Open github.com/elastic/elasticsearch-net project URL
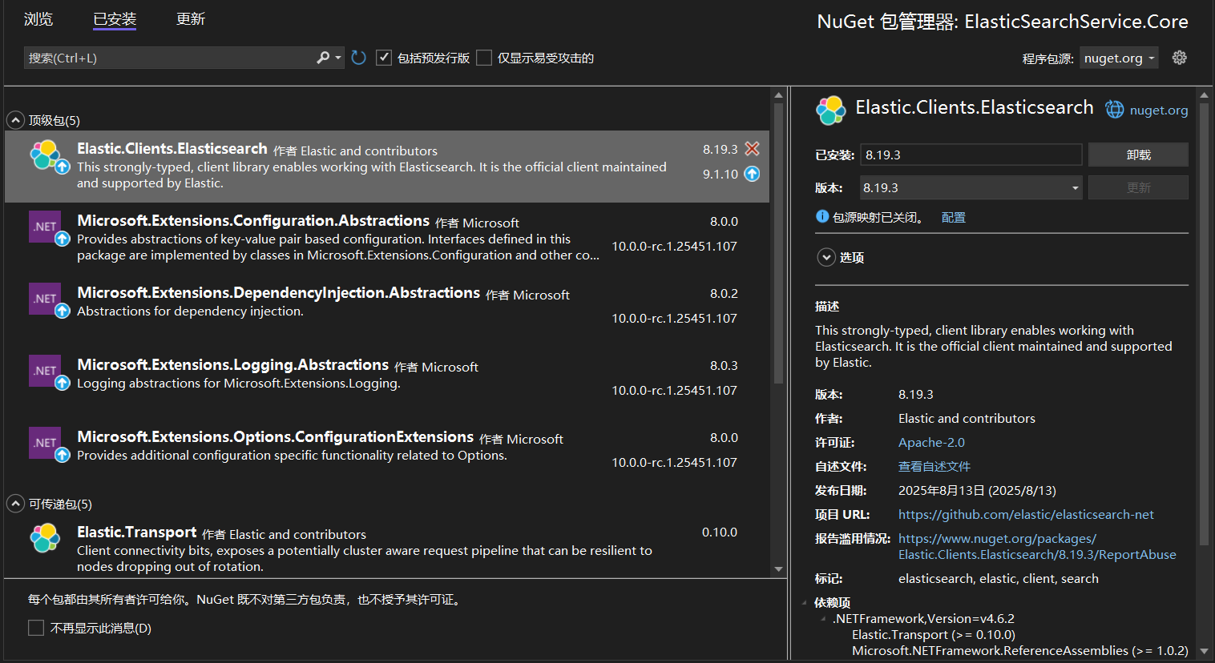Screen dimensions: 1215x663 point(1026,514)
